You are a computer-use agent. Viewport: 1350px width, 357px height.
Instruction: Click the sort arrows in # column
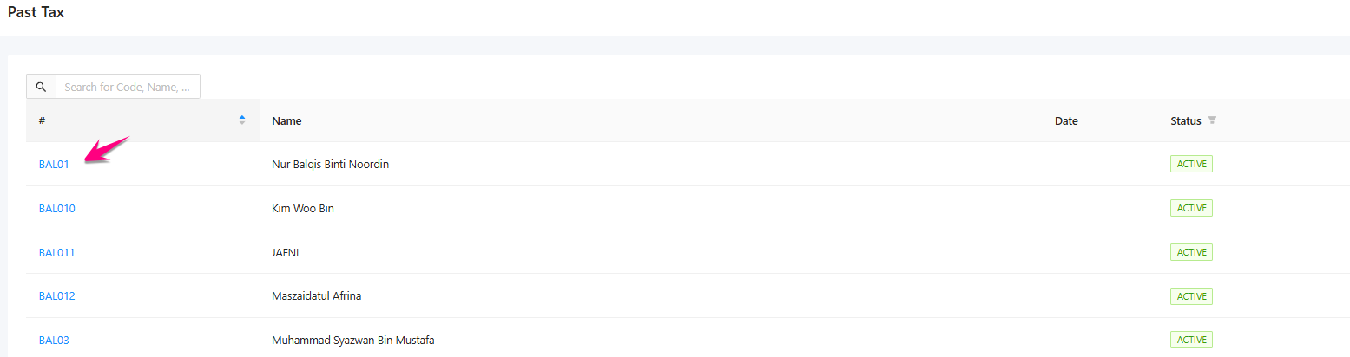(x=242, y=120)
